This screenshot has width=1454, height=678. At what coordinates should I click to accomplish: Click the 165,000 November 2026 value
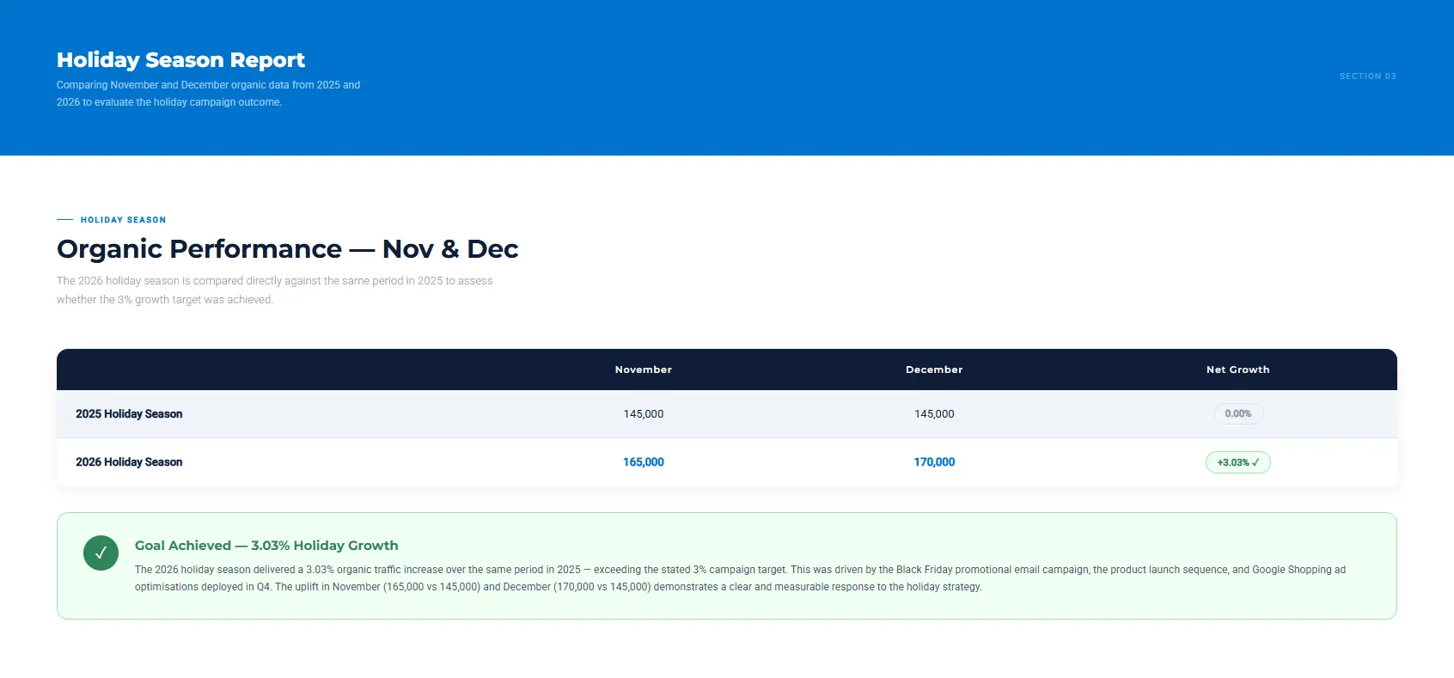point(643,462)
